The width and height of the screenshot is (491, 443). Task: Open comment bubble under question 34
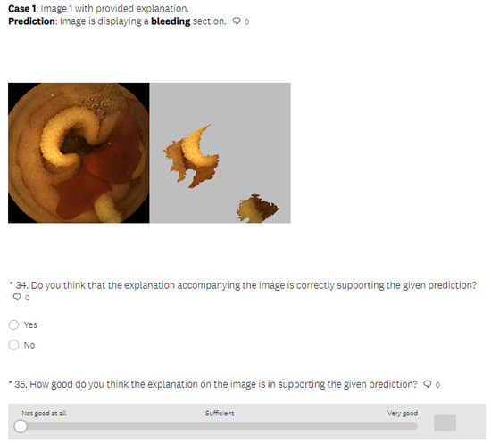click(17, 297)
